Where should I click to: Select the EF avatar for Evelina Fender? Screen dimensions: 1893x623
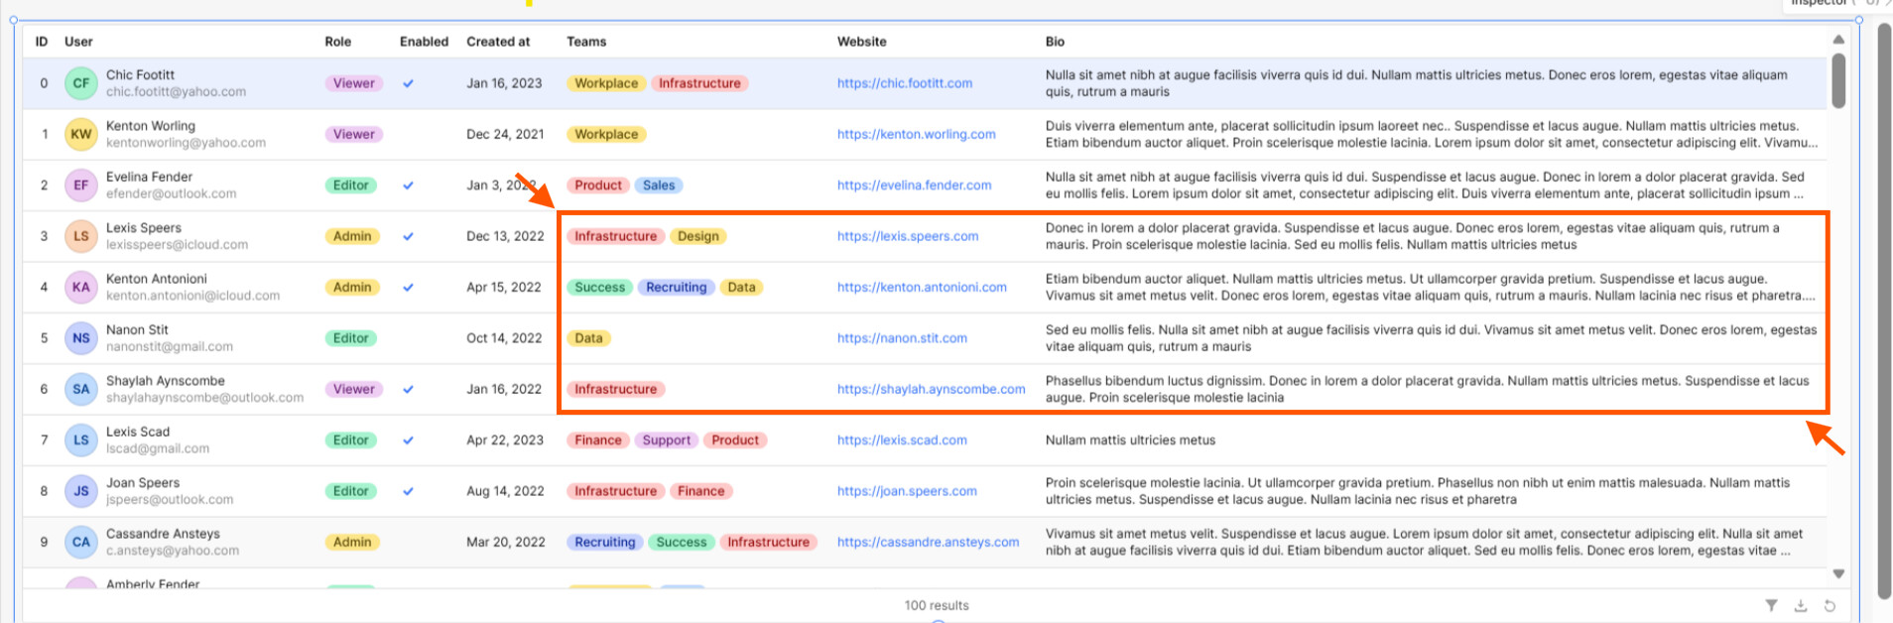pyautogui.click(x=80, y=186)
